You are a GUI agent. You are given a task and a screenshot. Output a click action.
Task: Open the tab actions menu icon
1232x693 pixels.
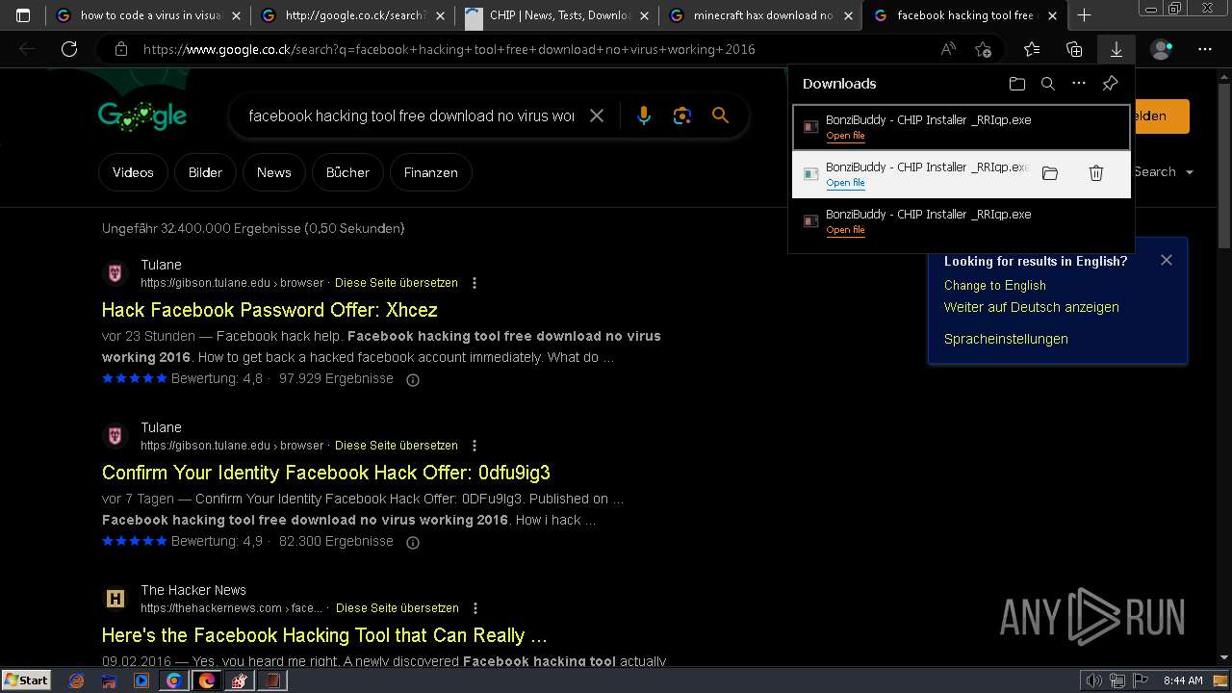(x=23, y=15)
